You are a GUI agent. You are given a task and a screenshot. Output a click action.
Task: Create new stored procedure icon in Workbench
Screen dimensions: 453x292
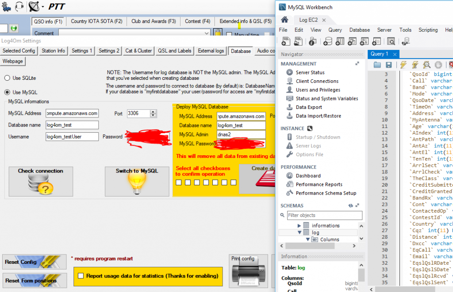(364, 41)
